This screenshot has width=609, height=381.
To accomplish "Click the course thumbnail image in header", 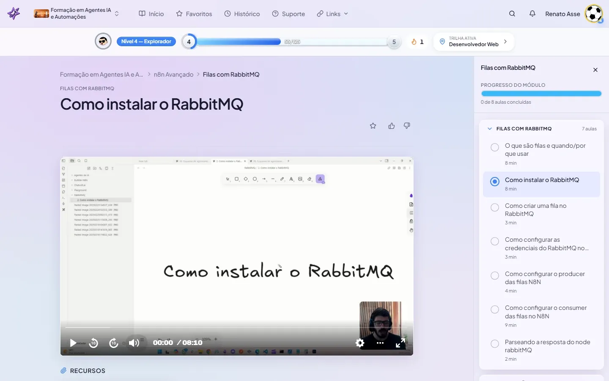I will coord(41,14).
